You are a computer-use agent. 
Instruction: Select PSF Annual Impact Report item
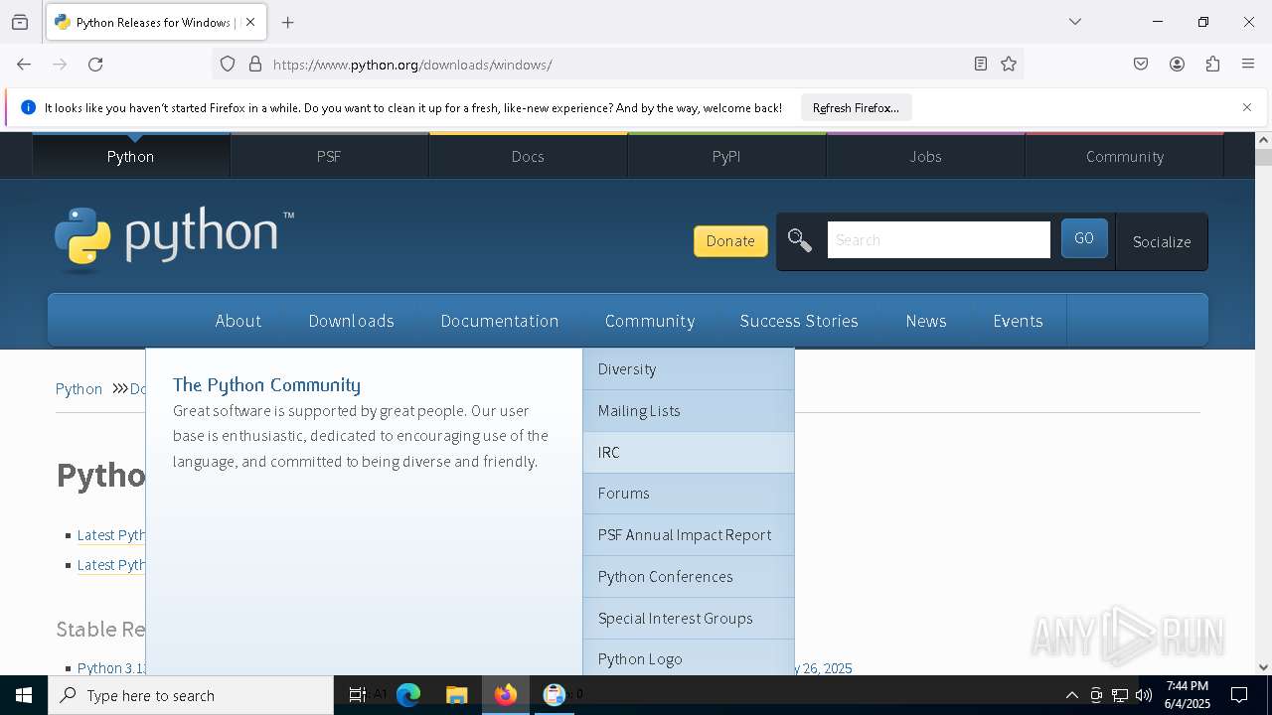click(689, 534)
